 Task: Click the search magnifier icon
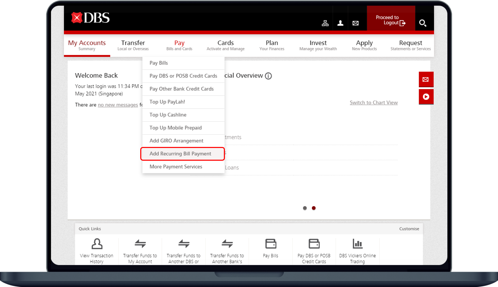pos(423,23)
